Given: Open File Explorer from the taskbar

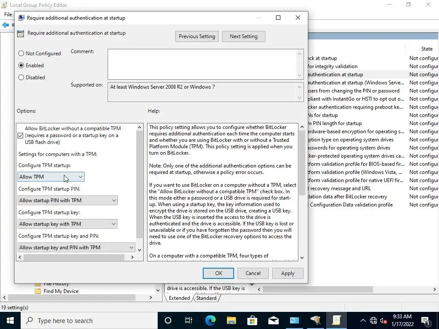Looking at the screenshot, I should (231, 320).
